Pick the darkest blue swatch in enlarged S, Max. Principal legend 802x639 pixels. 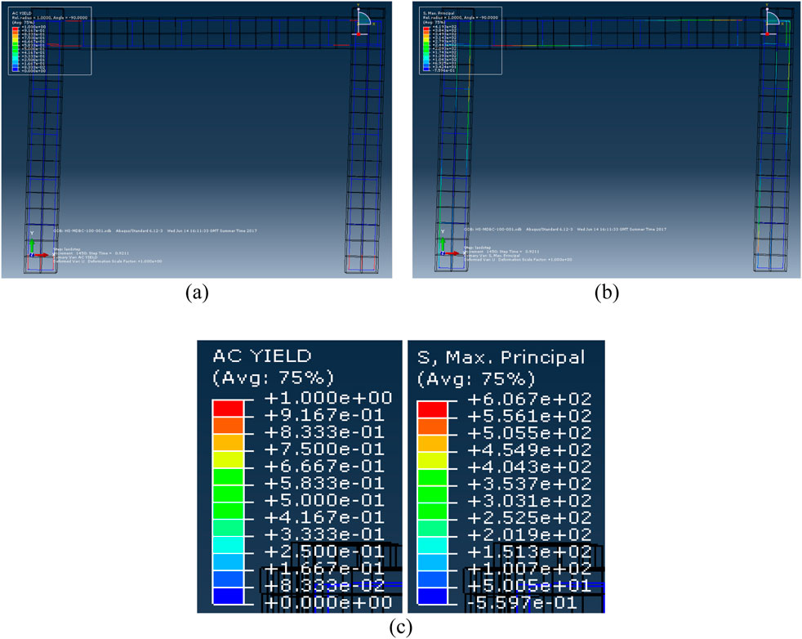(432, 596)
